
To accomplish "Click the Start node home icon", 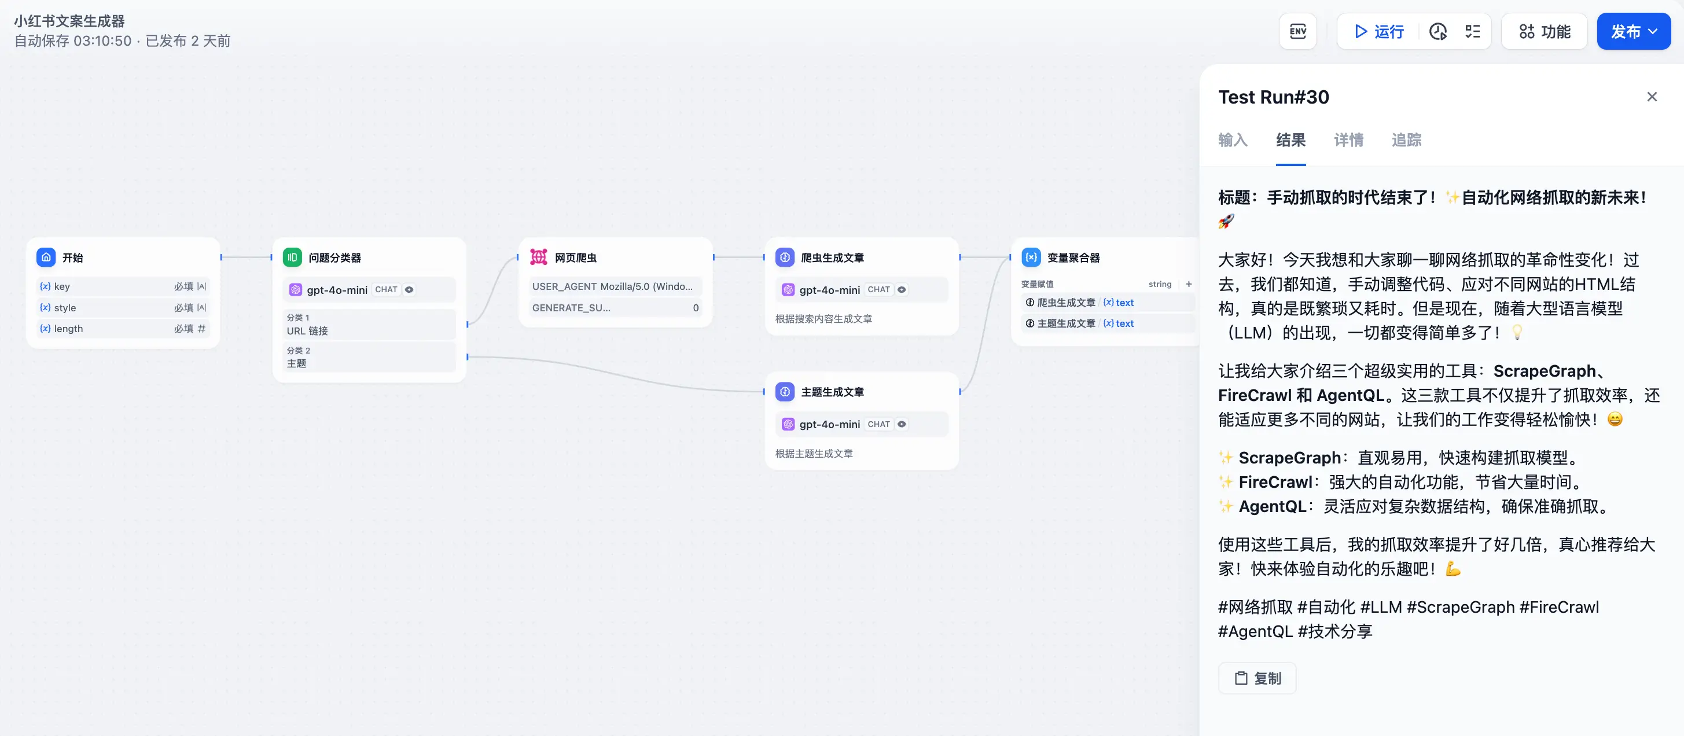I will pos(46,257).
